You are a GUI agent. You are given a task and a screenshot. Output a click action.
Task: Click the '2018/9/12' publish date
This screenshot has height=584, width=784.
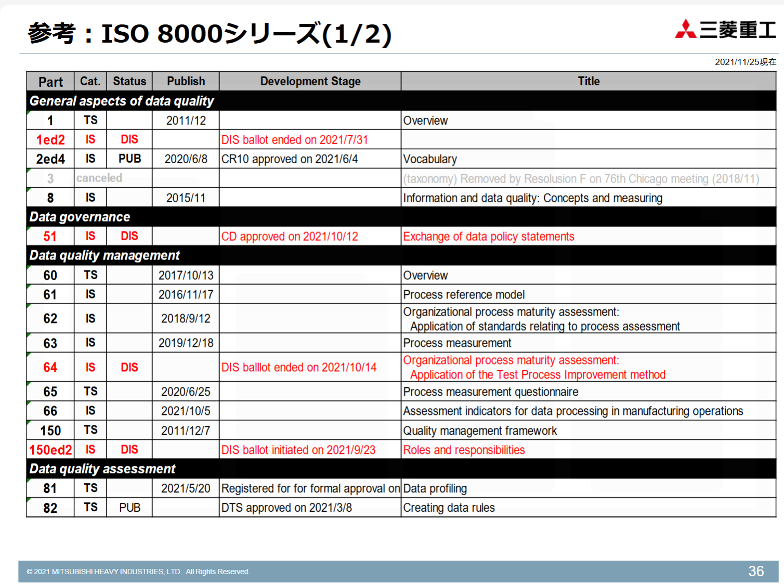186,319
